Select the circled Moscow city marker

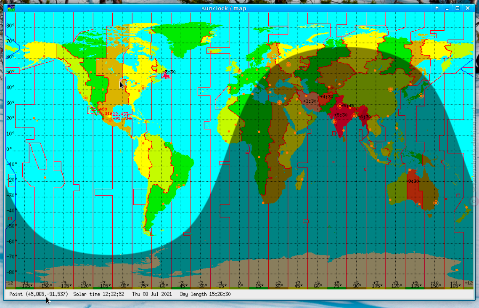pyautogui.click(x=288, y=65)
